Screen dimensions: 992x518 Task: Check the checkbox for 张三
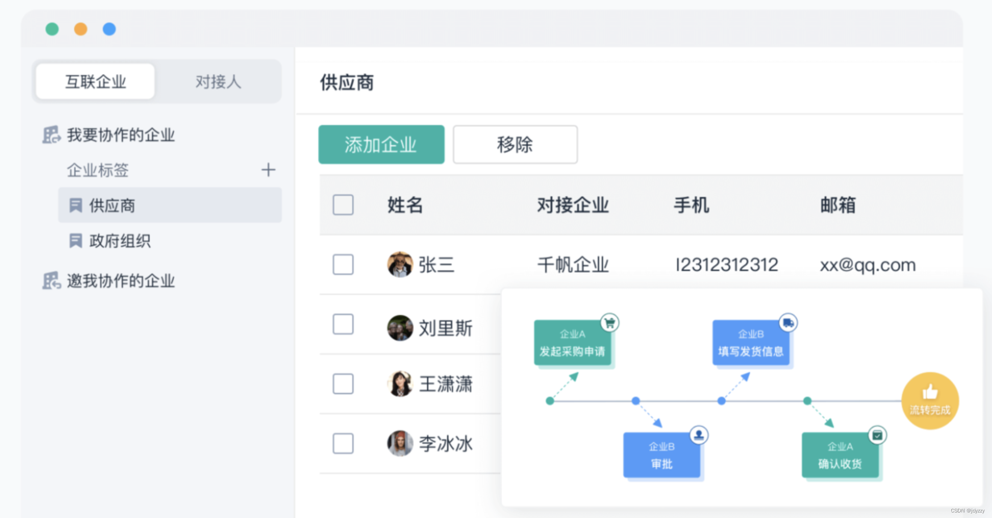tap(343, 265)
